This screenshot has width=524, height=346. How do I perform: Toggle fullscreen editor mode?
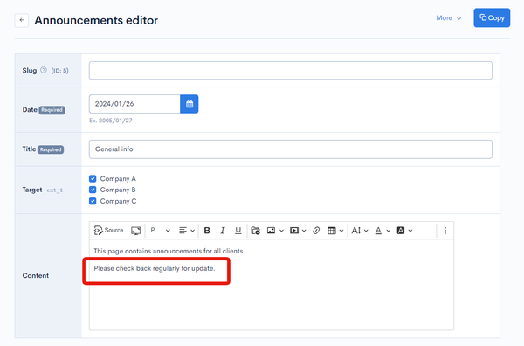tap(135, 231)
